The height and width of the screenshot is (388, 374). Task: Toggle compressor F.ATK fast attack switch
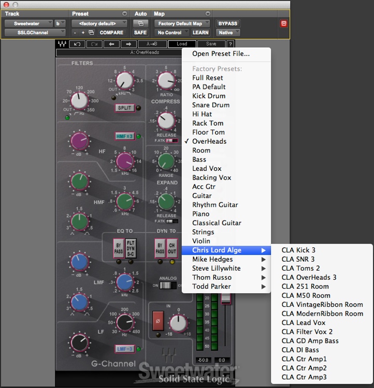pos(172,141)
